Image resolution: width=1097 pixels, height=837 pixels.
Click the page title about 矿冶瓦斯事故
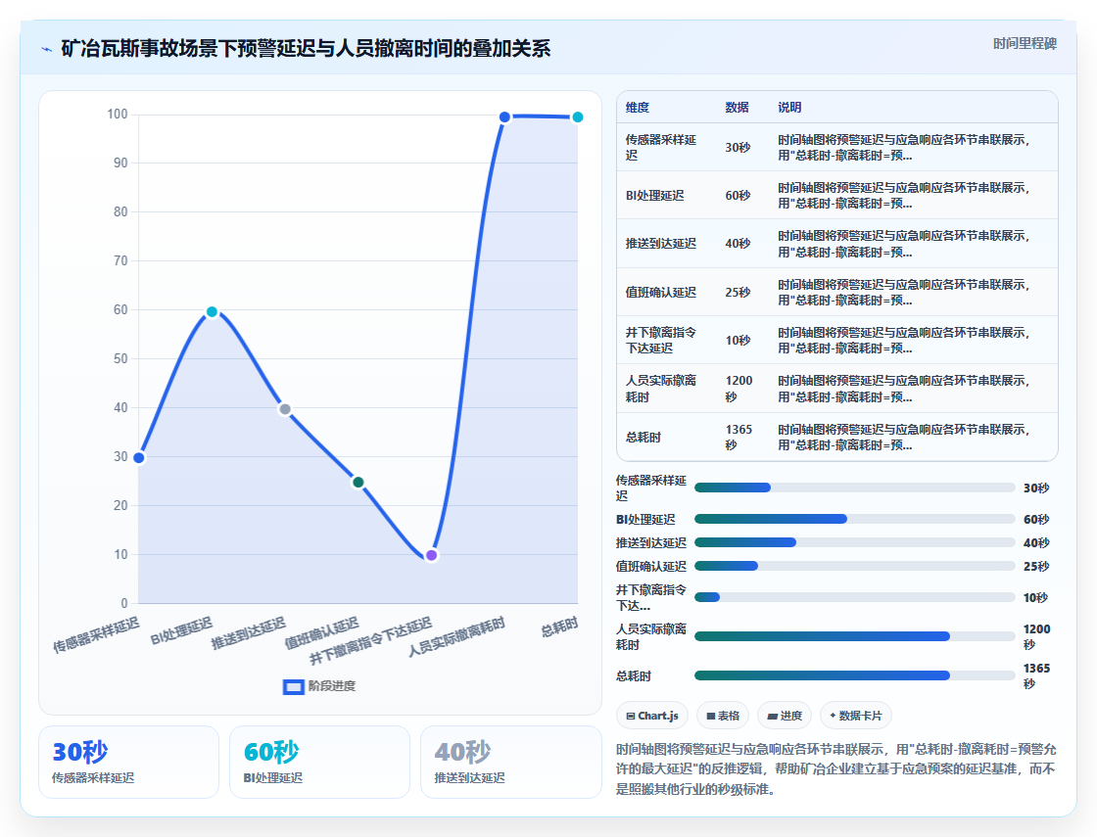point(306,48)
